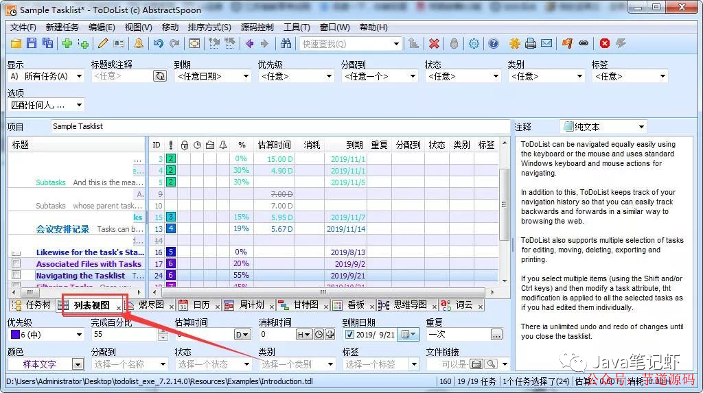Image resolution: width=703 pixels, height=393 pixels.
Task: Click the clock time-tracking button beside 消耗时间
Action: click(x=319, y=334)
